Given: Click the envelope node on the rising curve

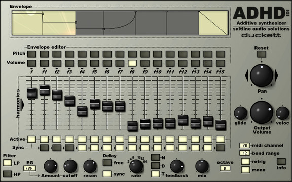Looking at the screenshot, I should click(104, 29).
